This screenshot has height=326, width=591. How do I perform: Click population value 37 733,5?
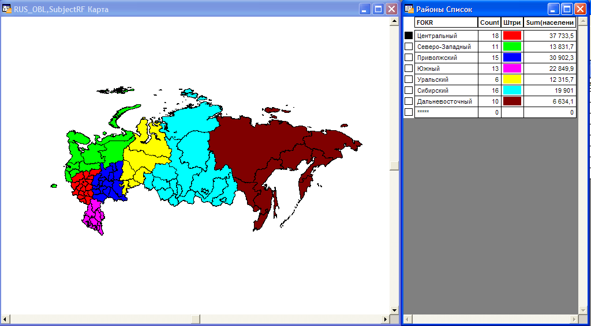[562, 36]
